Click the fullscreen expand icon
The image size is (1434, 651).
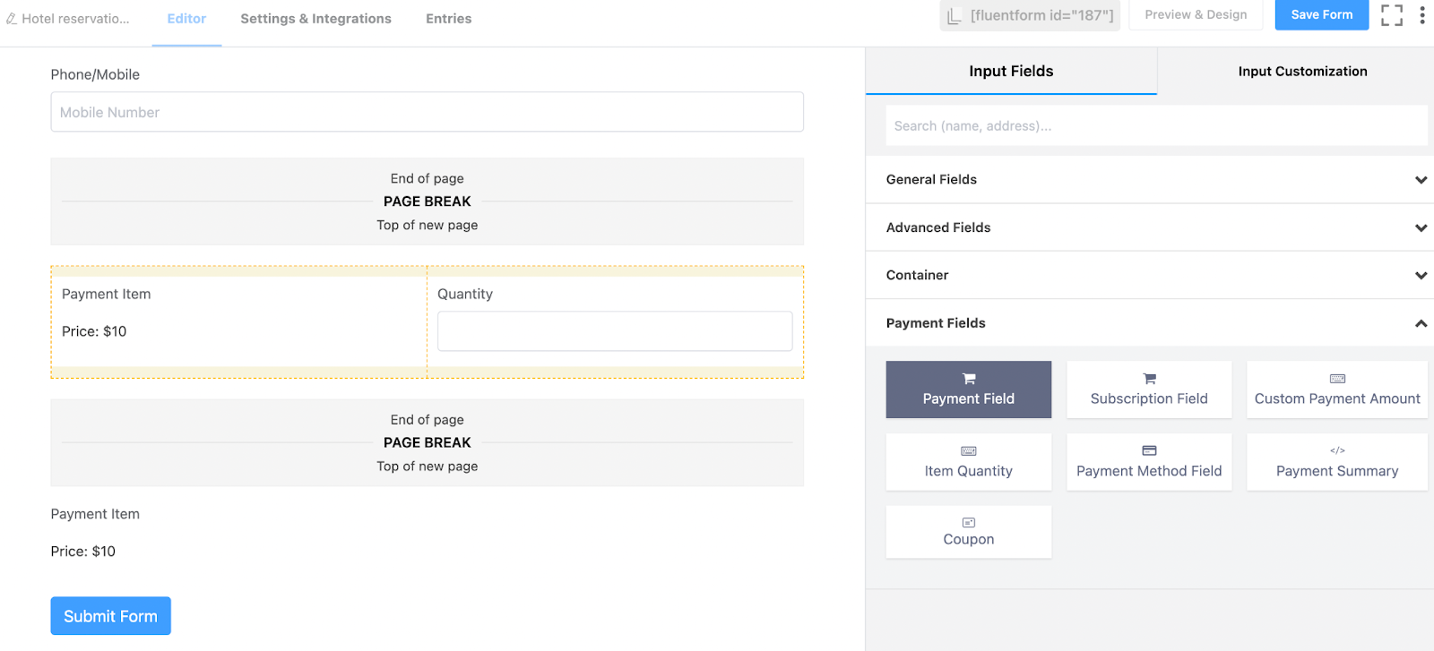1391,15
